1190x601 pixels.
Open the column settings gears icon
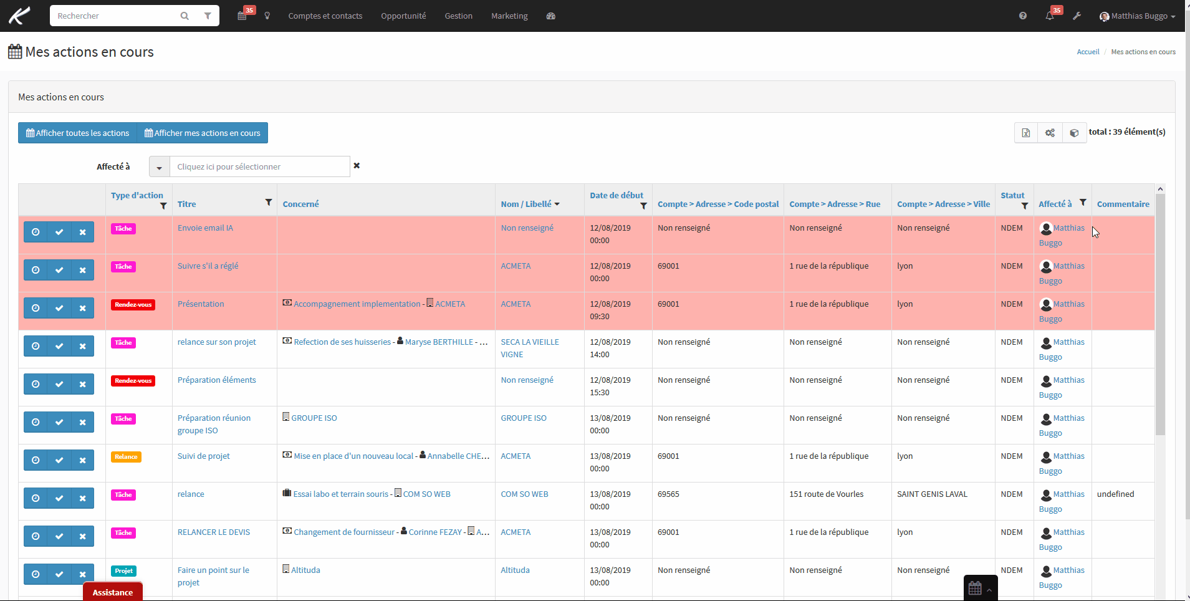(1050, 133)
